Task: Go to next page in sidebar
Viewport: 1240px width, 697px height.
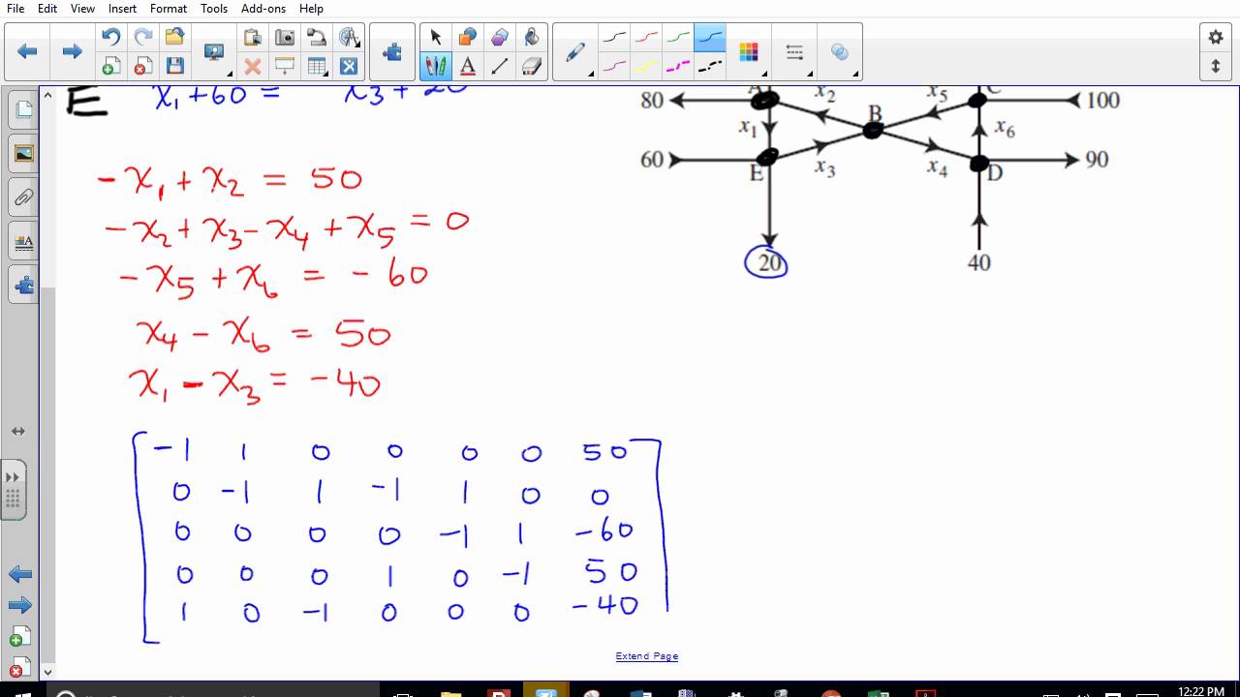Action: [x=19, y=606]
